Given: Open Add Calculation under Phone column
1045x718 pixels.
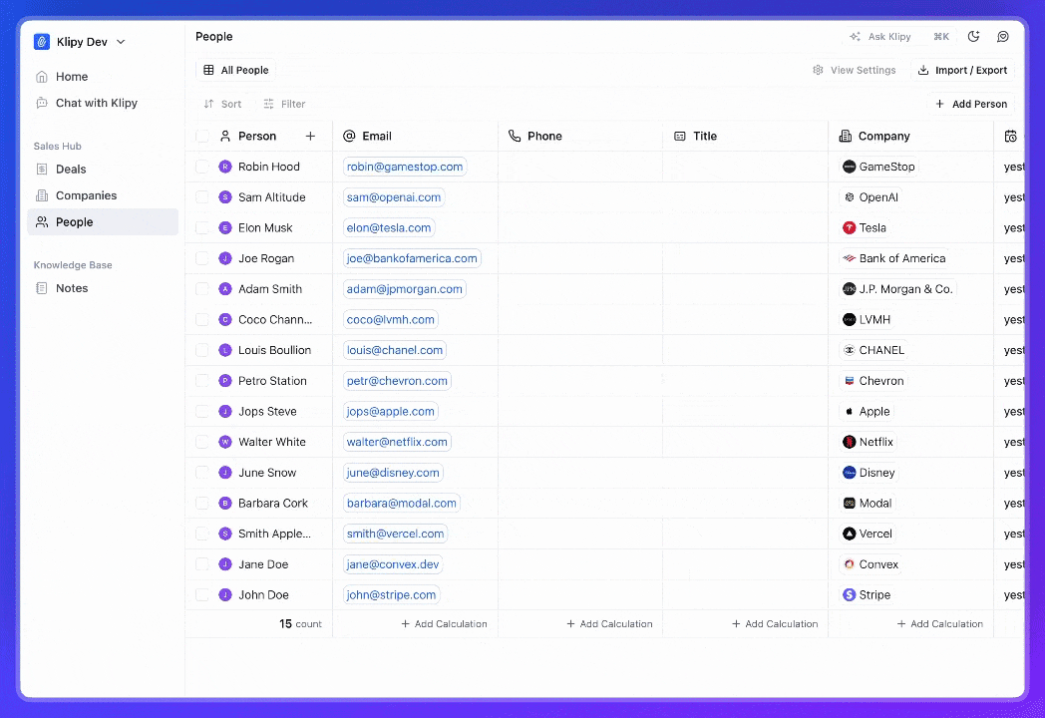Looking at the screenshot, I should (x=609, y=624).
